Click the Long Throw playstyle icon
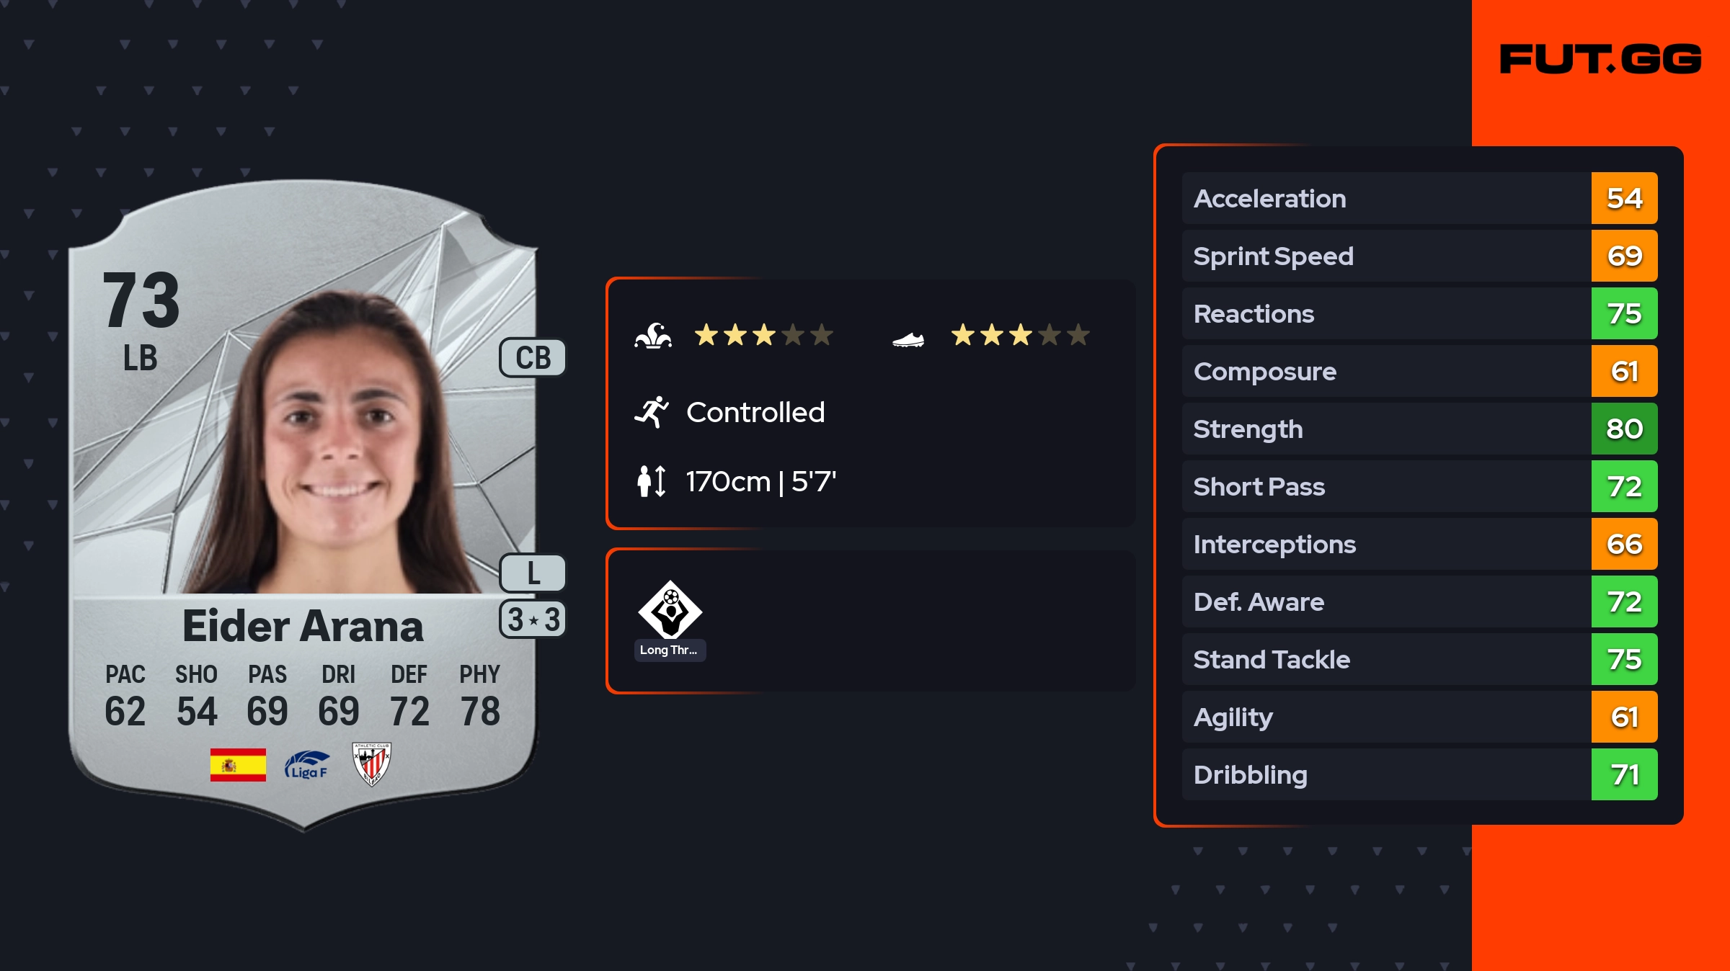This screenshot has width=1730, height=971. tap(670, 611)
